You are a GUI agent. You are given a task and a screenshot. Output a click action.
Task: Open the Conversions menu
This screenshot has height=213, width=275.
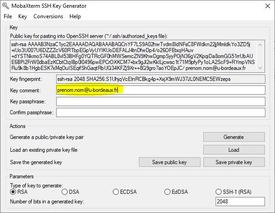(x=48, y=16)
